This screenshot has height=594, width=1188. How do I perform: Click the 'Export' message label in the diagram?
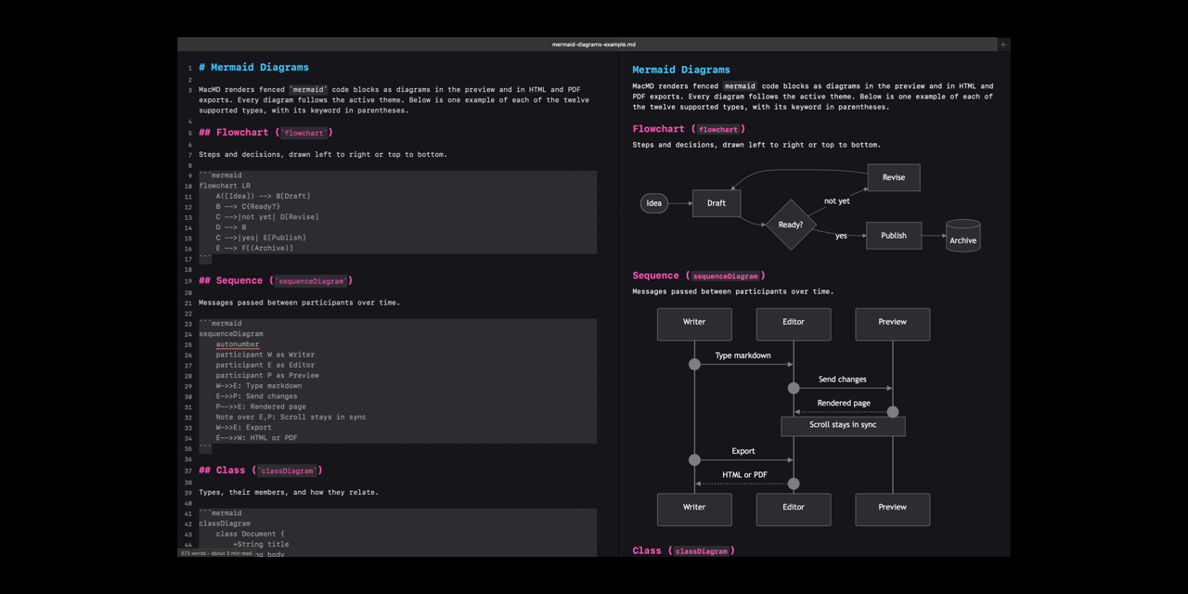(743, 451)
